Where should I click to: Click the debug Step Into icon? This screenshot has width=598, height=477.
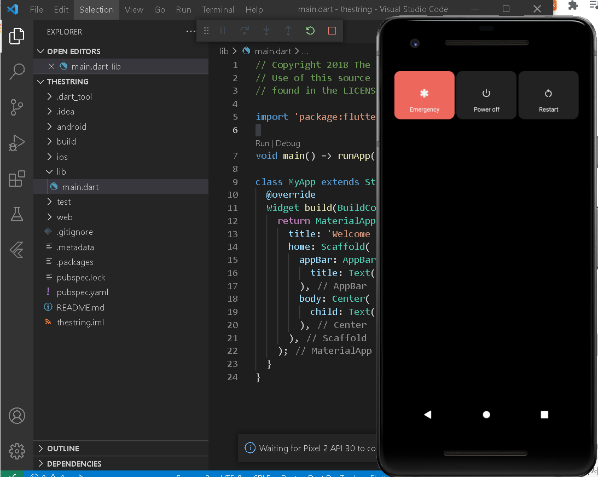(x=266, y=31)
